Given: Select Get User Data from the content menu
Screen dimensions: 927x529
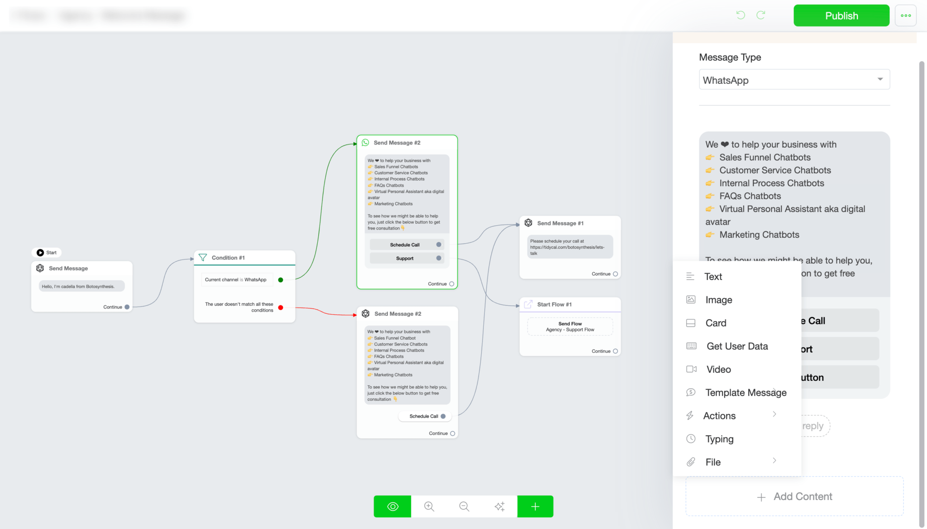Looking at the screenshot, I should click(737, 346).
